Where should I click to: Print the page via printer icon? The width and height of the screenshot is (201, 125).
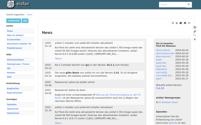[x=185, y=23]
